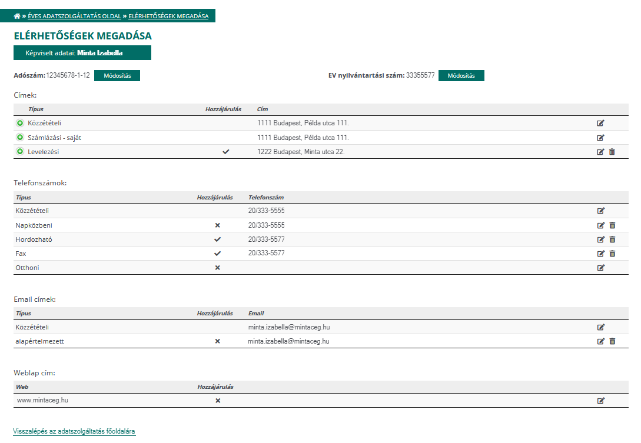Follow the Visszalépés az adatszolgáltatás főoldalára link
This screenshot has height=443, width=641.
(x=74, y=431)
